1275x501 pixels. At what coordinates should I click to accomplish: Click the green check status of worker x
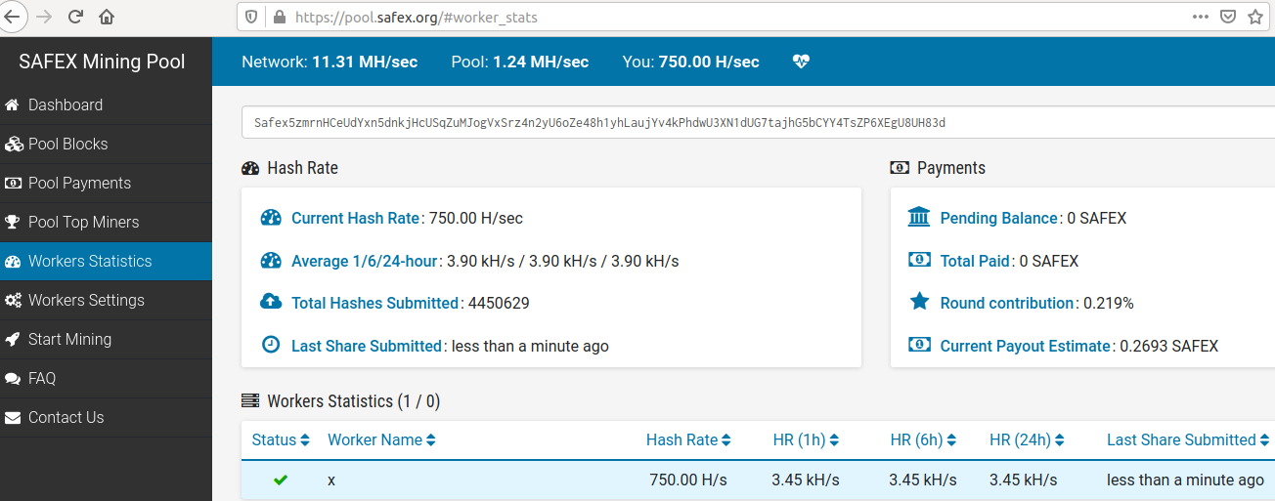281,480
